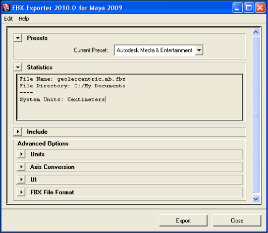Collapse the Statistics section arrow
The image size is (268, 233).
[18, 67]
